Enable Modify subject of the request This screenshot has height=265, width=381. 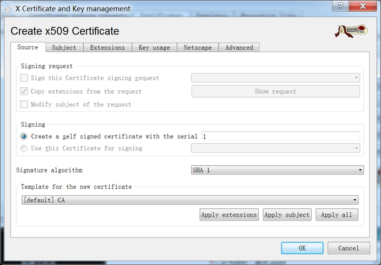click(24, 104)
